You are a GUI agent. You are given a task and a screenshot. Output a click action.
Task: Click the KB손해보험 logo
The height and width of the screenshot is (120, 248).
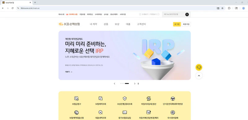point(69,24)
